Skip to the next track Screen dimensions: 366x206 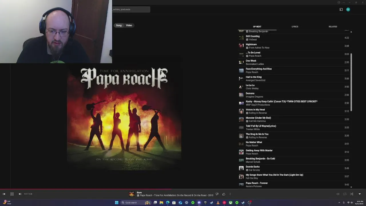click(20, 194)
